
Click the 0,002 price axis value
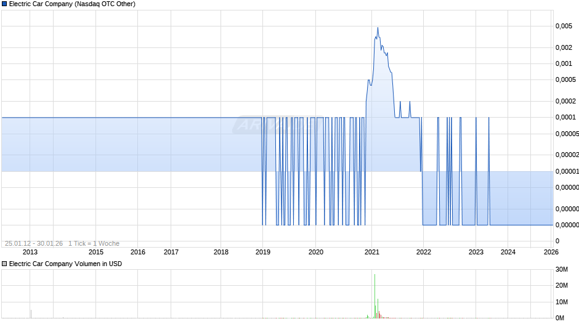pyautogui.click(x=564, y=47)
